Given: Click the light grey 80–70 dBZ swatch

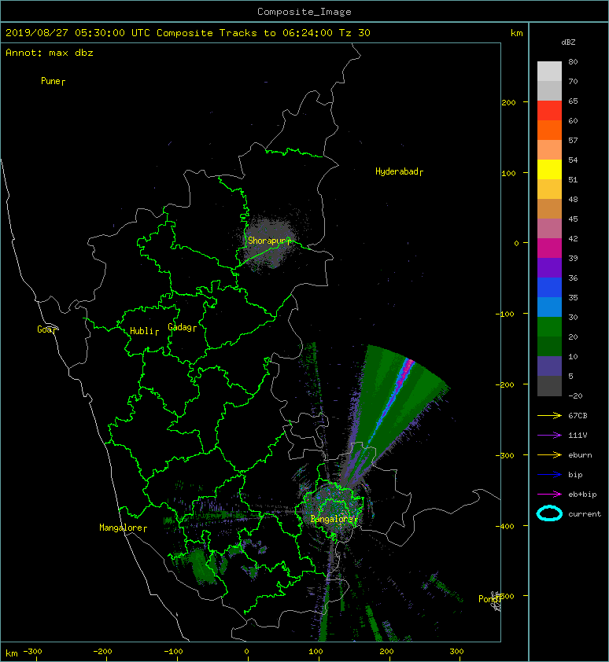Looking at the screenshot, I should pos(549,71).
